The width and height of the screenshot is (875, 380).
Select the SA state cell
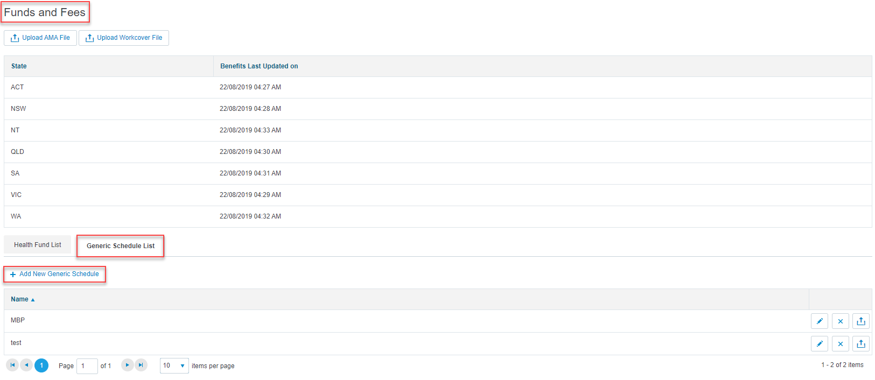tap(109, 173)
